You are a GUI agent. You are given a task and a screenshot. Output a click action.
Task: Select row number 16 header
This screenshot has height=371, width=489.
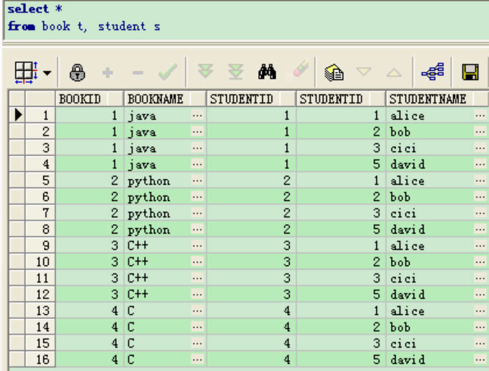coord(40,360)
